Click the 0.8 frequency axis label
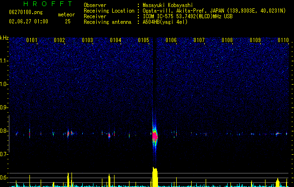Viewport: 294px width, 187px height. pos(3,131)
